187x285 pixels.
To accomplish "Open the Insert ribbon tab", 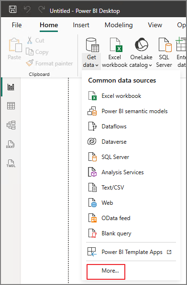I will pos(81,25).
